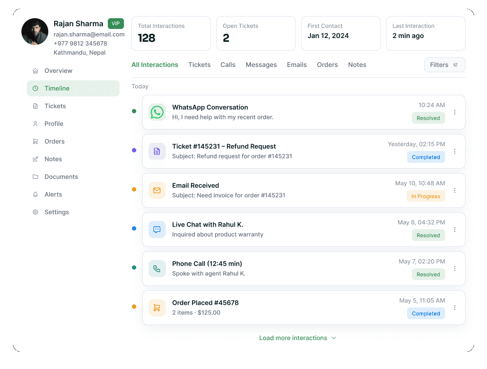487x369 pixels.
Task: Open more options for Order Placed #45678
Action: pos(455,307)
